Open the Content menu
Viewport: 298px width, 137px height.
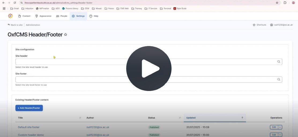[24, 16]
